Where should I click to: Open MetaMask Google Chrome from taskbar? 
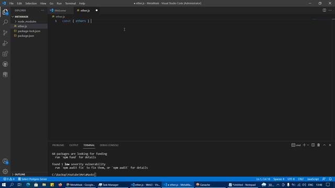pyautogui.click(x=81, y=185)
